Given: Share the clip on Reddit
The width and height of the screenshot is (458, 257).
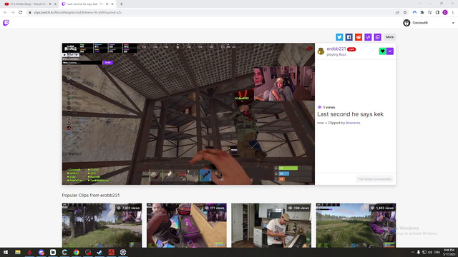Looking at the screenshot, I should (x=359, y=37).
